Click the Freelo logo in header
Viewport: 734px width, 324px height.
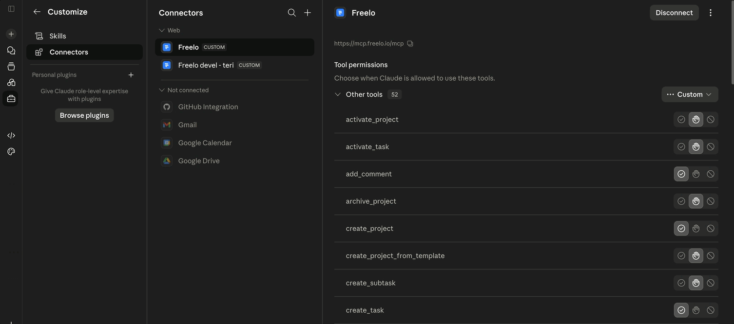click(340, 13)
